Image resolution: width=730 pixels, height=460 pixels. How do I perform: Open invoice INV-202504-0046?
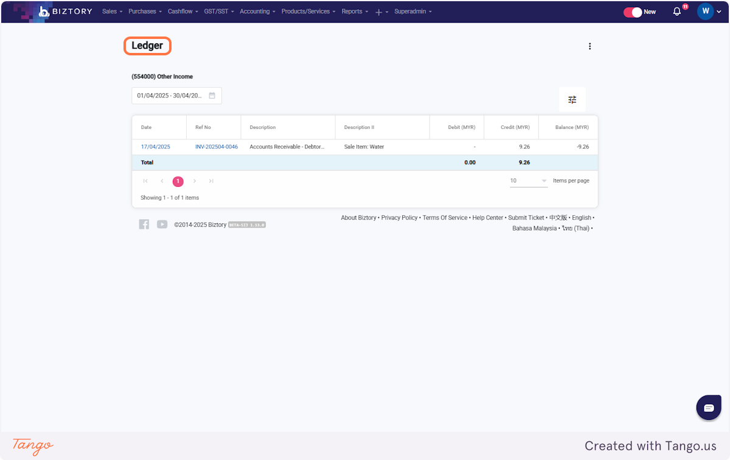(x=217, y=147)
